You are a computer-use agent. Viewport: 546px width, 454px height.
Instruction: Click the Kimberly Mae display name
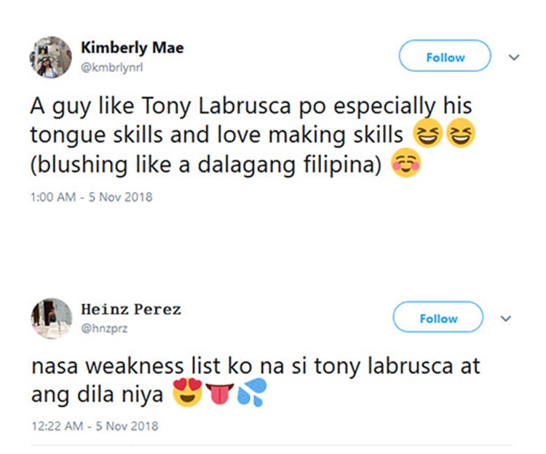132,48
